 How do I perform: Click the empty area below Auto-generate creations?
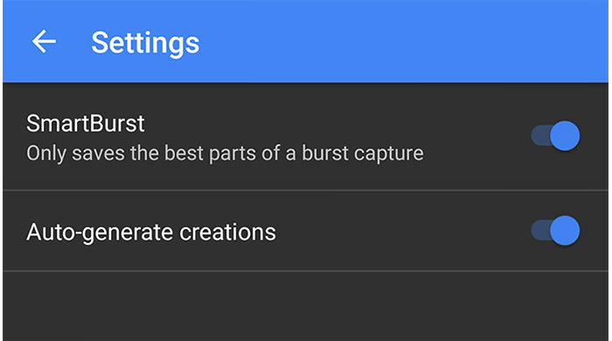point(305,306)
